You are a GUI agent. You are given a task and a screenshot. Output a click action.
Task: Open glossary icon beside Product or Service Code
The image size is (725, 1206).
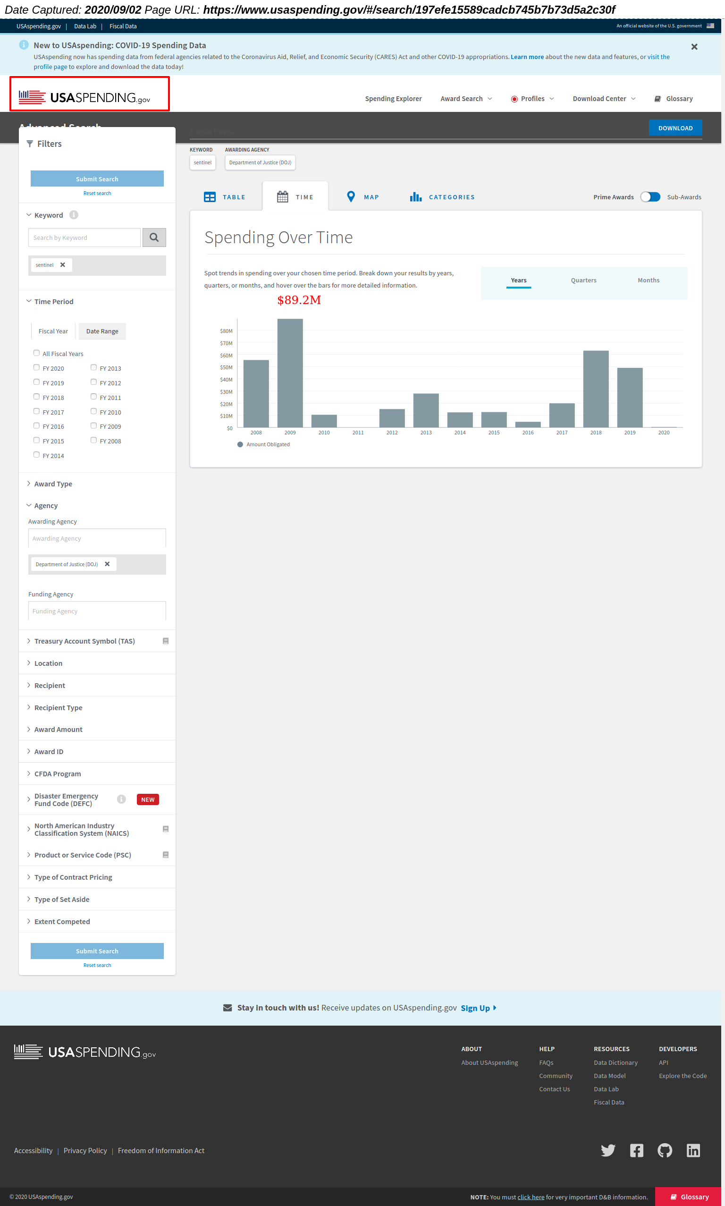click(166, 855)
